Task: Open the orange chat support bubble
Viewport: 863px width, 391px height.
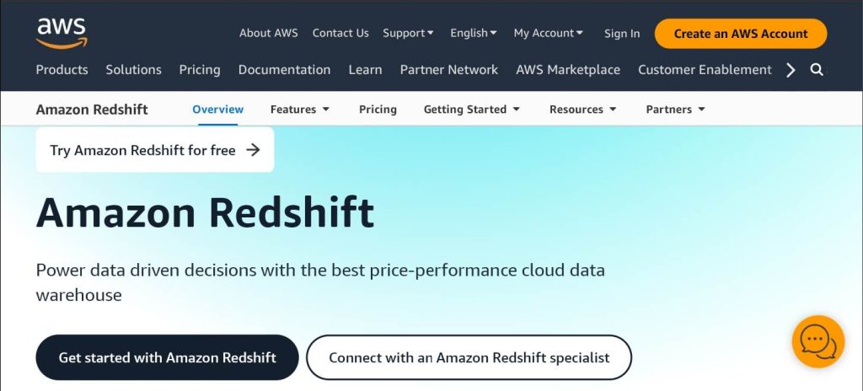Action: click(x=817, y=341)
